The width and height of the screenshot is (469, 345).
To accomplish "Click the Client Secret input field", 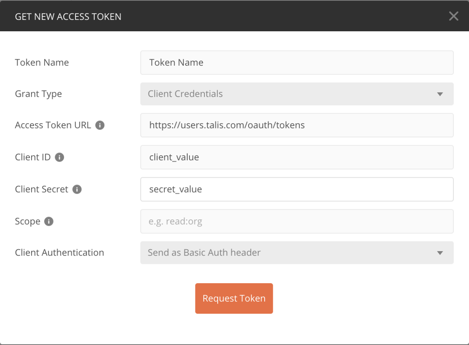I will tap(297, 189).
